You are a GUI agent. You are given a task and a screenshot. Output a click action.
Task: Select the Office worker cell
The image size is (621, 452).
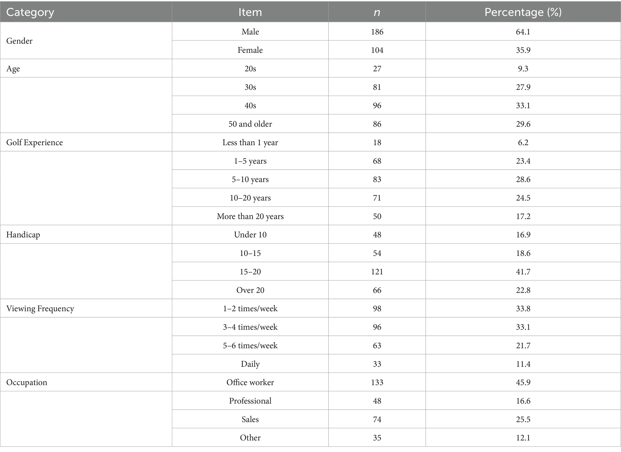point(250,382)
